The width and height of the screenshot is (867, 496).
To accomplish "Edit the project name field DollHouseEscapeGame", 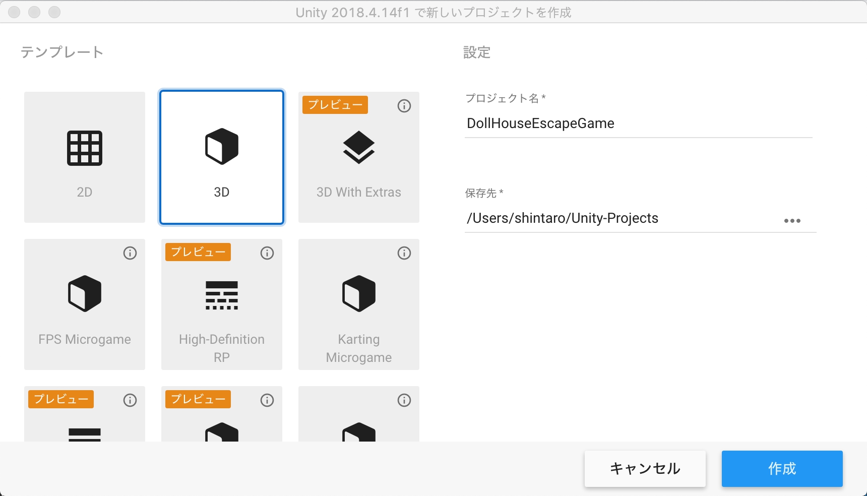I will pyautogui.click(x=638, y=123).
